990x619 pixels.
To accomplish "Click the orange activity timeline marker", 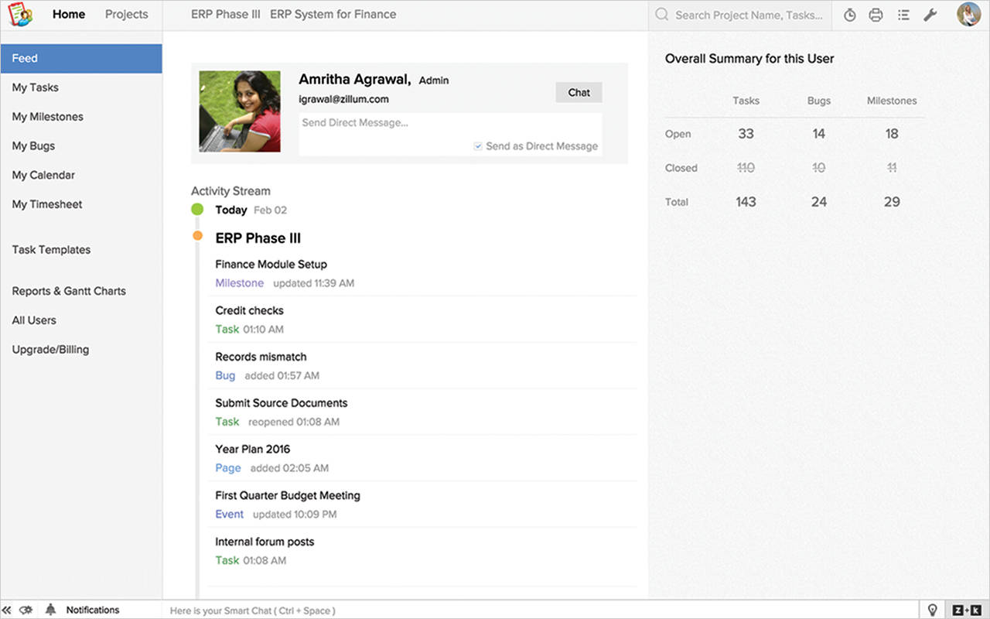I will [x=196, y=235].
